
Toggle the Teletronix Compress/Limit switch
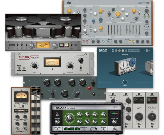pyautogui.click(x=19, y=68)
